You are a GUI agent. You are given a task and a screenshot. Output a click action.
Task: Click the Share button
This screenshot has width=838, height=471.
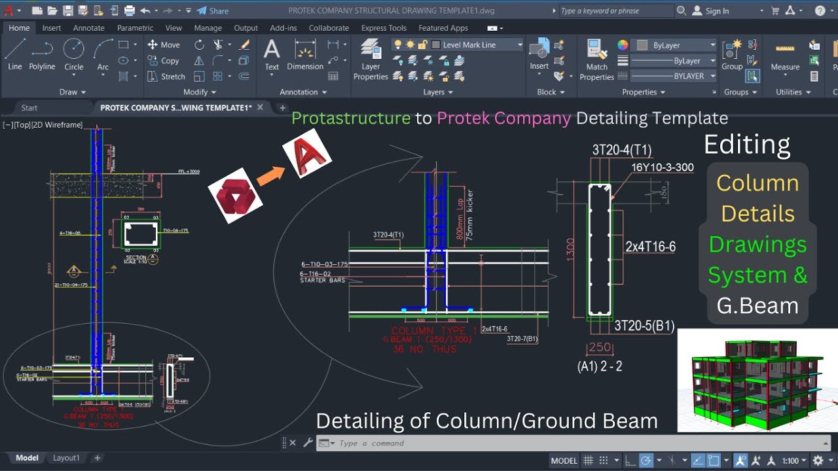coord(213,10)
